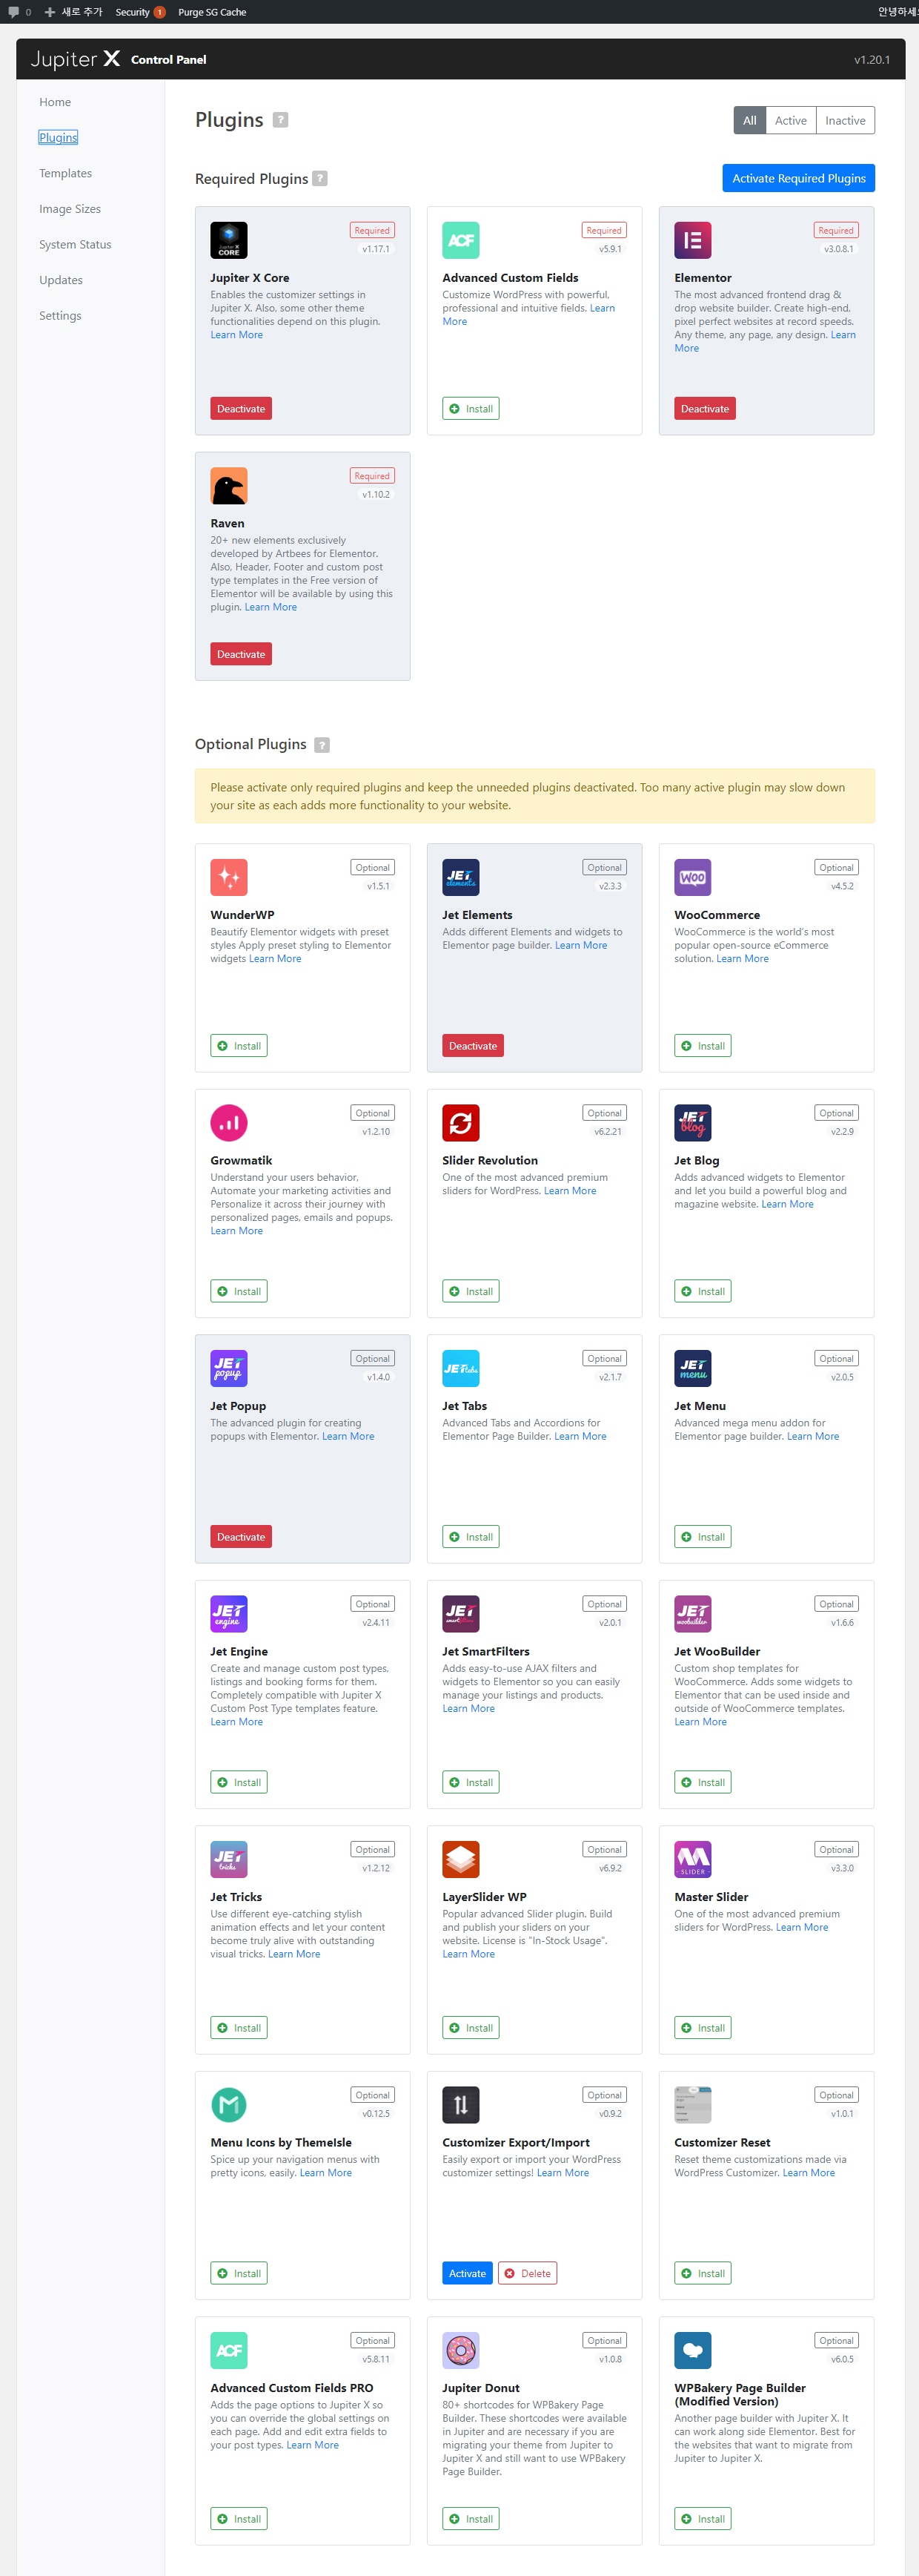Click the LayerSlider WP plugin icon

pyautogui.click(x=460, y=1859)
